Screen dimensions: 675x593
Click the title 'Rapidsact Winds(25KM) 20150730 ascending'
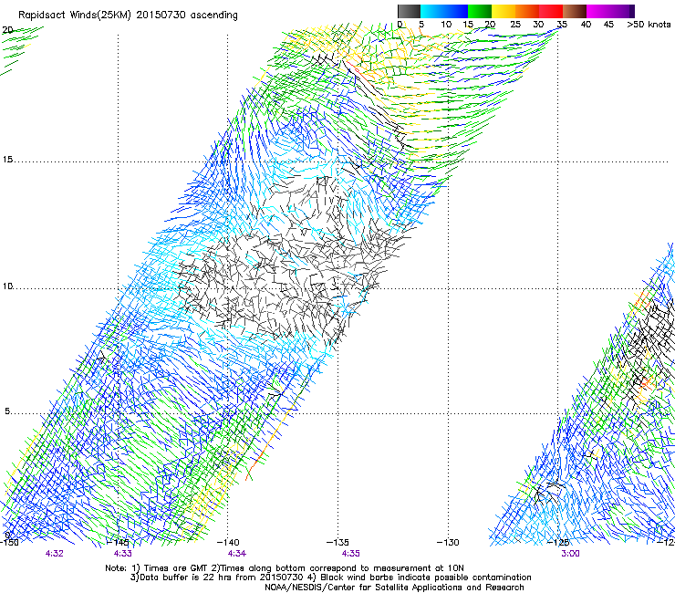tap(128, 16)
